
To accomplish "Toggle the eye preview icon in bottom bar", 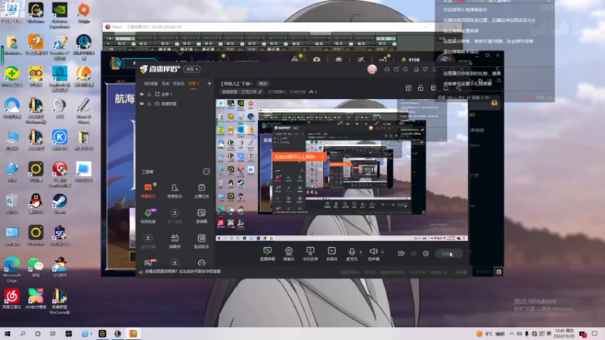I will [414, 253].
